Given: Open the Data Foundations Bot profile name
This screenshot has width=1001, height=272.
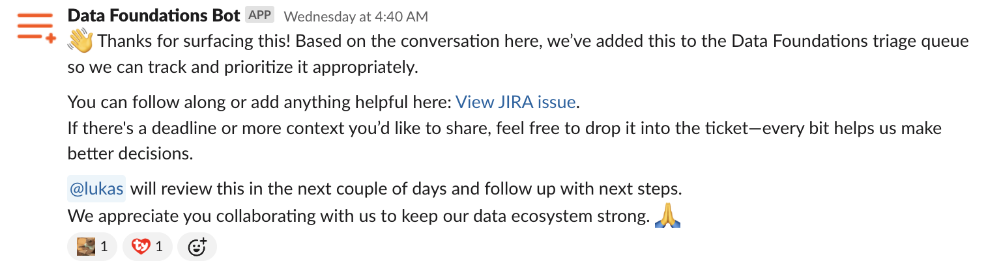Looking at the screenshot, I should 154,15.
